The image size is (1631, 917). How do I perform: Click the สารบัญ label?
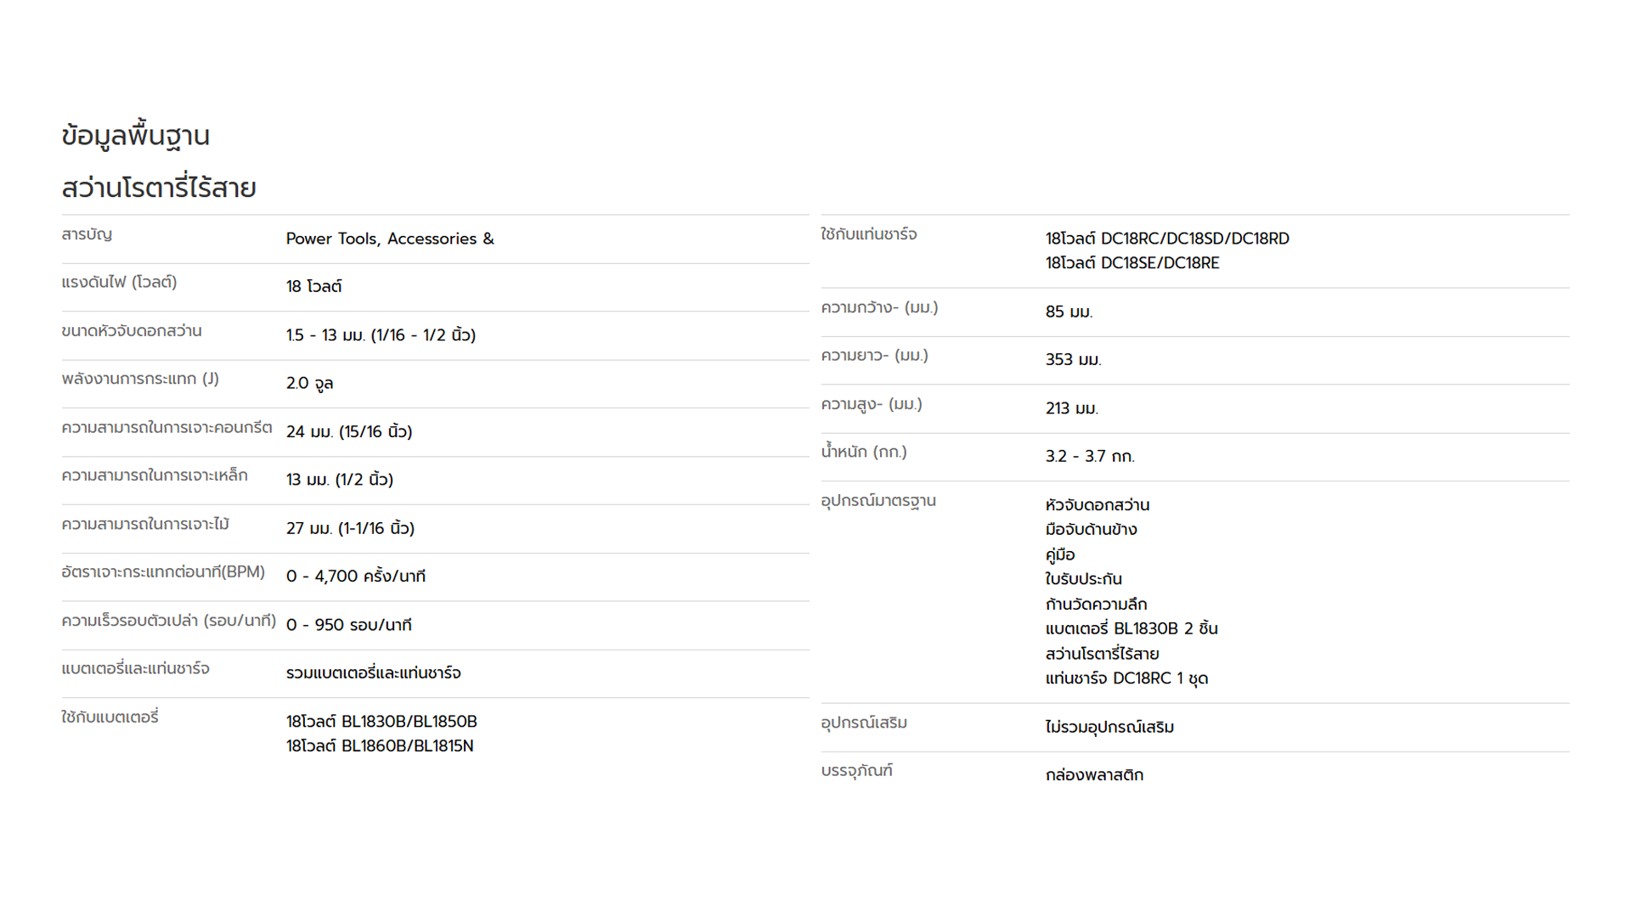click(87, 234)
